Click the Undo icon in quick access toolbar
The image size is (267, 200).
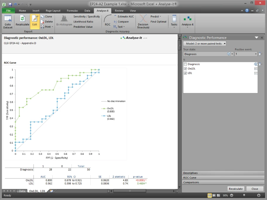click(16, 4)
